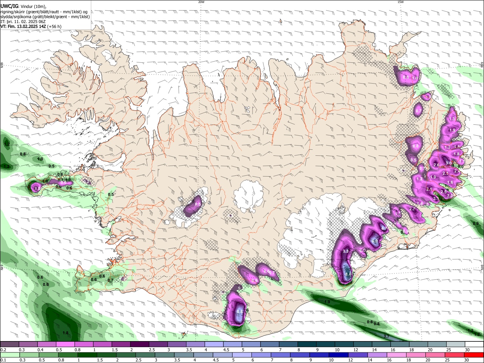The image size is (484, 363).
Task: Click the 'UWC/IG: Vindur (10m)' title text
Action: coord(23,6)
